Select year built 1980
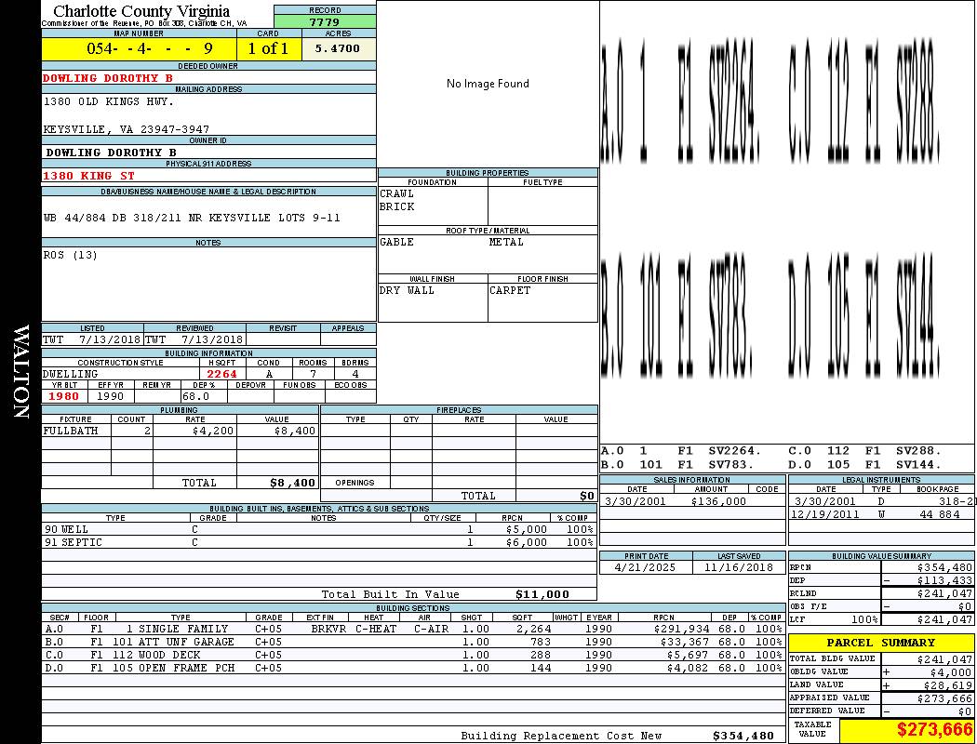This screenshot has height=744, width=977. coord(63,396)
